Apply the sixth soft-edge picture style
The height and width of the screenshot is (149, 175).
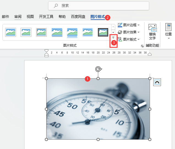[x=87, y=32]
